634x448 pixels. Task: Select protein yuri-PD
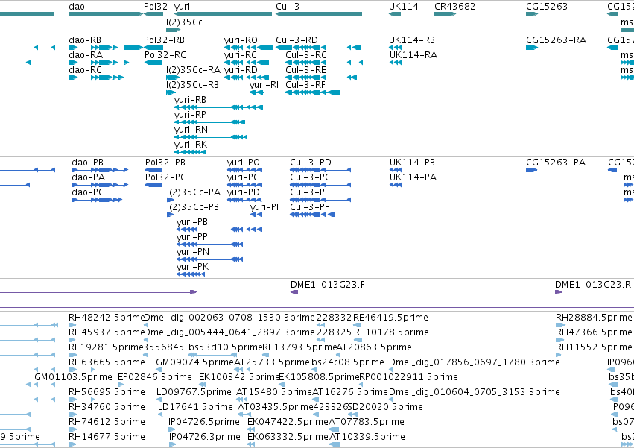click(x=243, y=192)
